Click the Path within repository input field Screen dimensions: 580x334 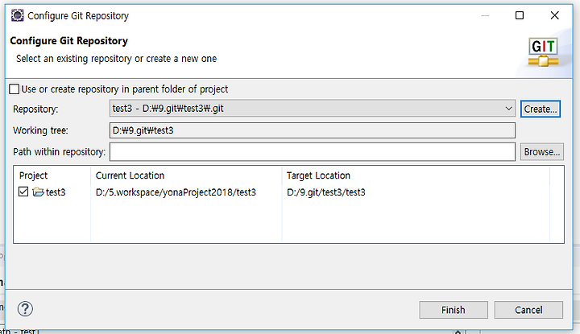click(x=313, y=152)
